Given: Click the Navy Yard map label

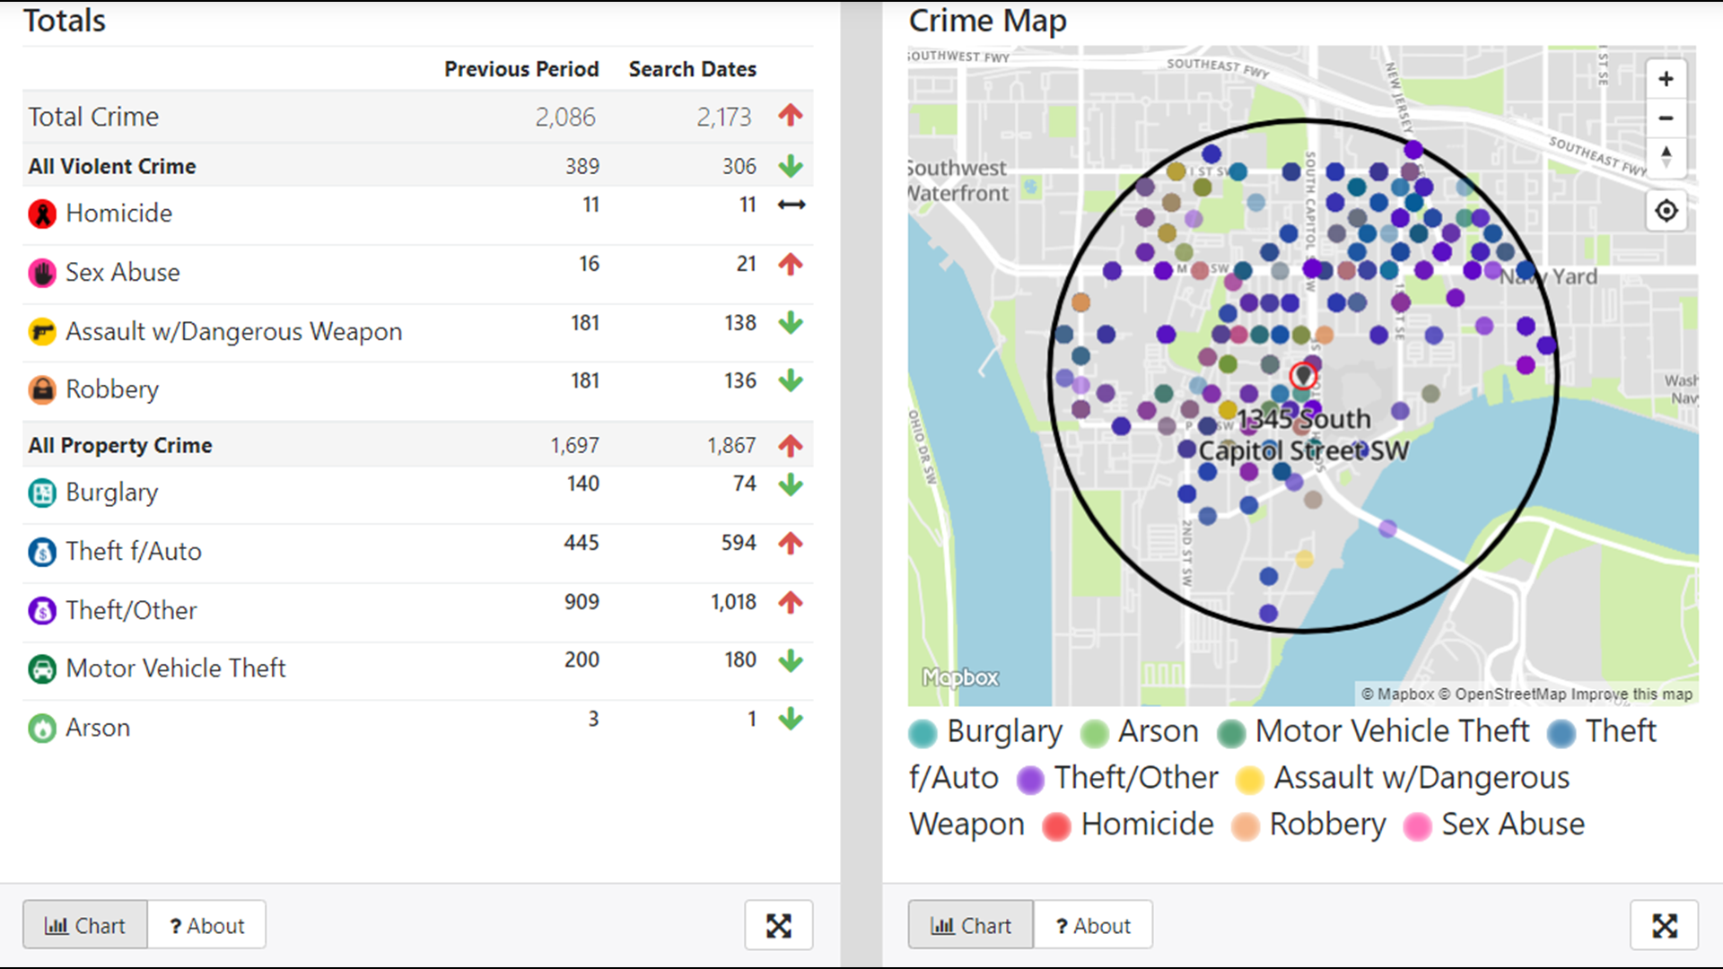Looking at the screenshot, I should point(1549,276).
